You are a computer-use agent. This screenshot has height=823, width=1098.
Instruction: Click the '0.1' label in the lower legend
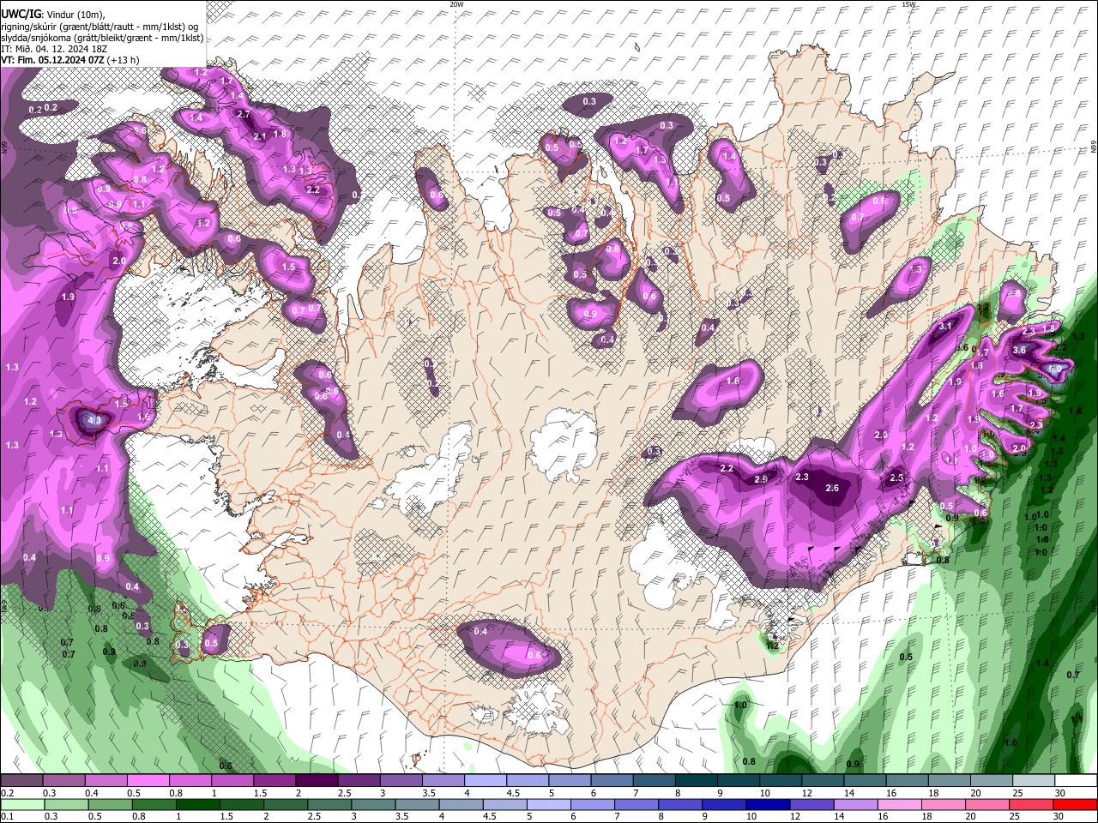tap(6, 815)
